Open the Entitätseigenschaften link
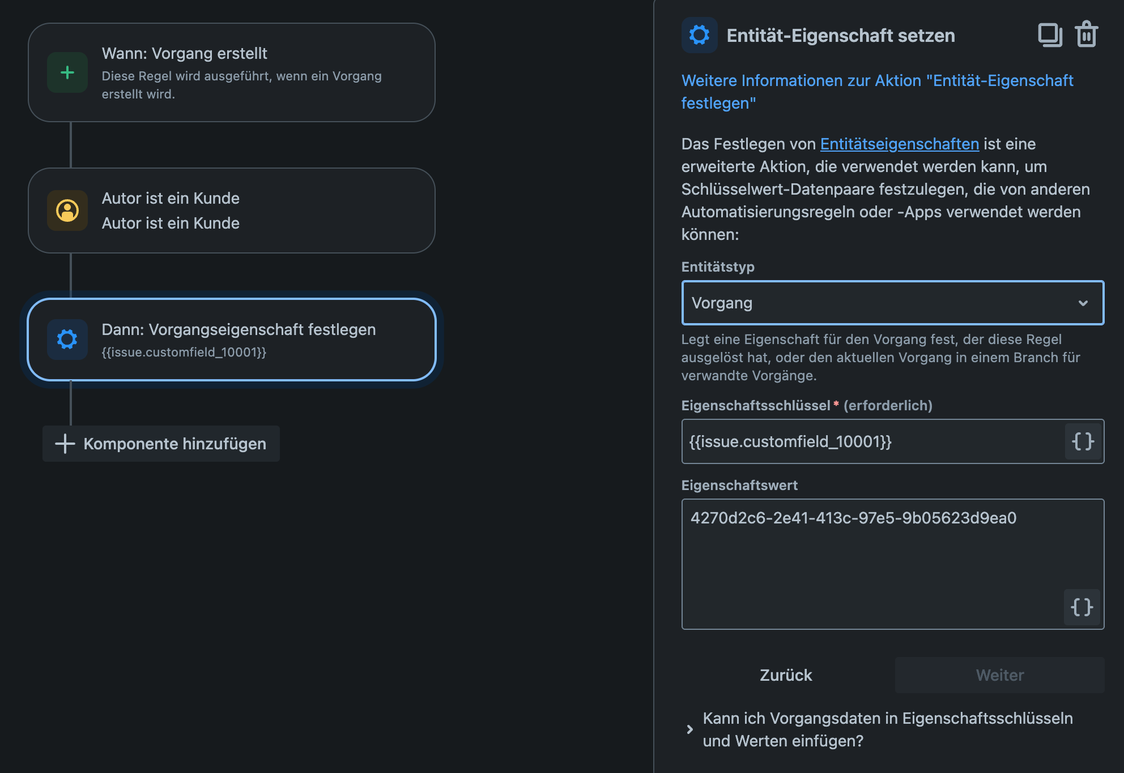1124x773 pixels. pyautogui.click(x=900, y=144)
